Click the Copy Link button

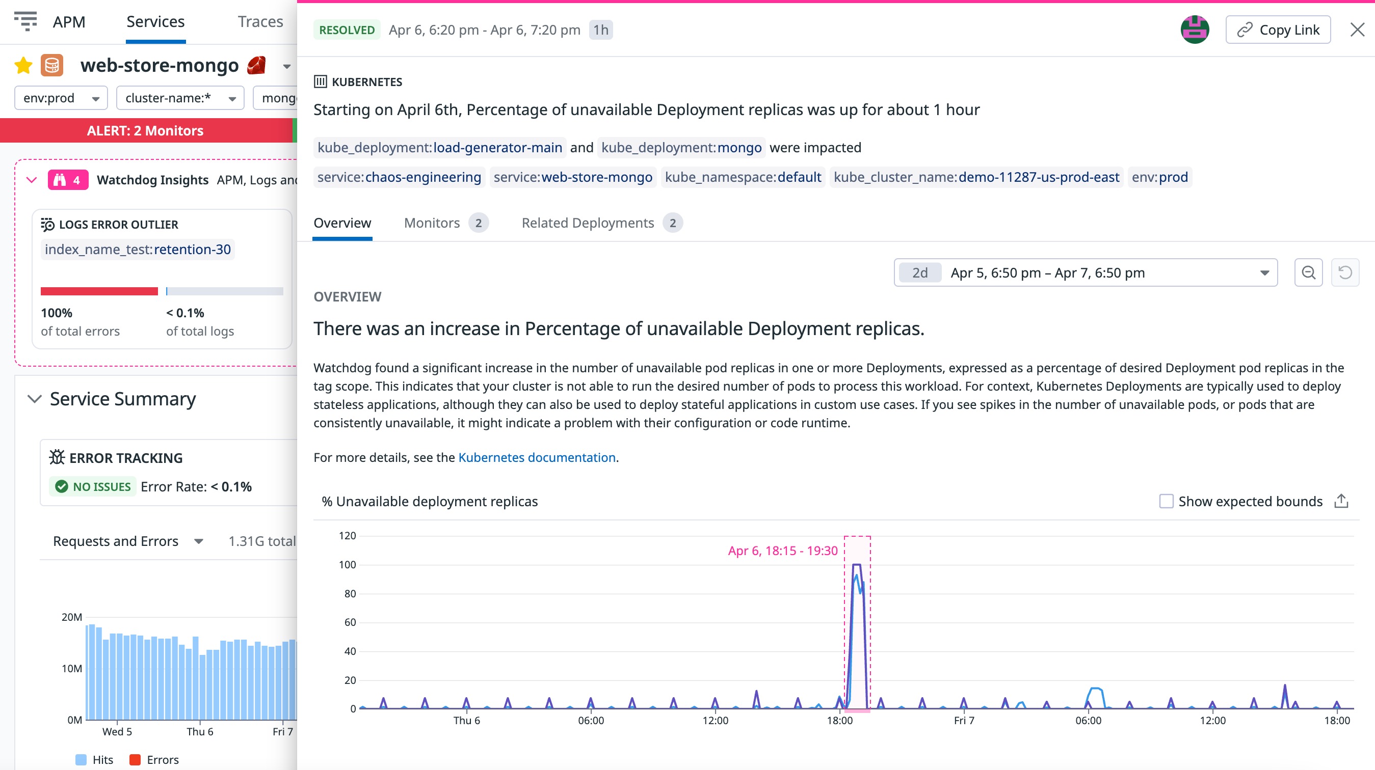tap(1278, 30)
